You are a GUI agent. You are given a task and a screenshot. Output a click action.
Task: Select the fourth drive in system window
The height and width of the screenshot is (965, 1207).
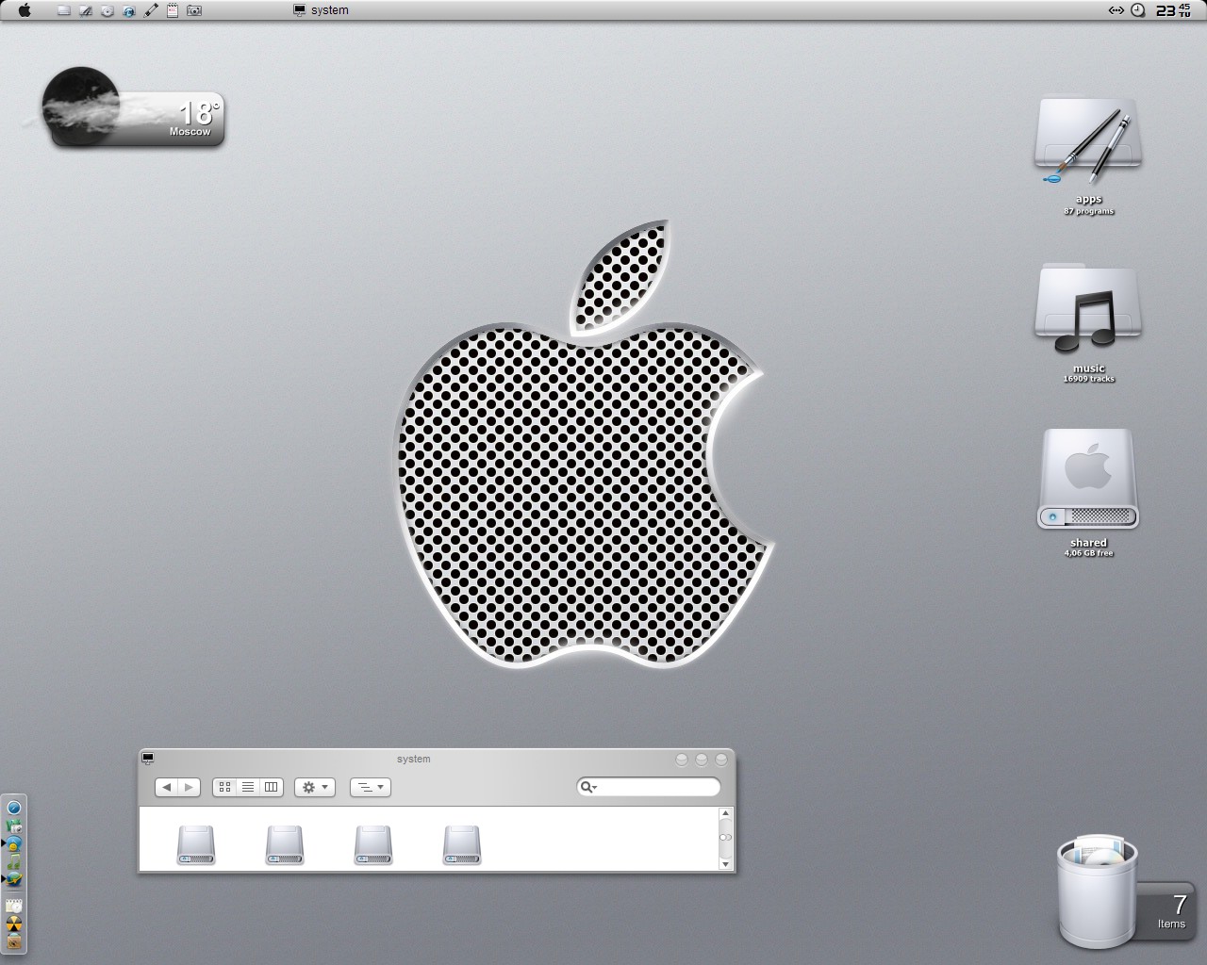coord(462,845)
